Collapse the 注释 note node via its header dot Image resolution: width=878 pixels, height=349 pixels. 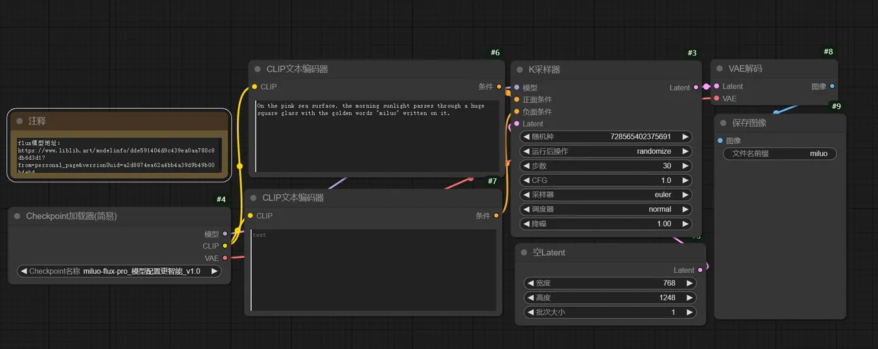pyautogui.click(x=20, y=121)
